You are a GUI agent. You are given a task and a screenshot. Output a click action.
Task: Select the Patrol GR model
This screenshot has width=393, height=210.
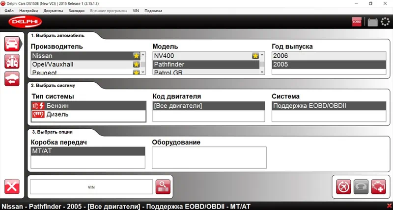click(206, 72)
